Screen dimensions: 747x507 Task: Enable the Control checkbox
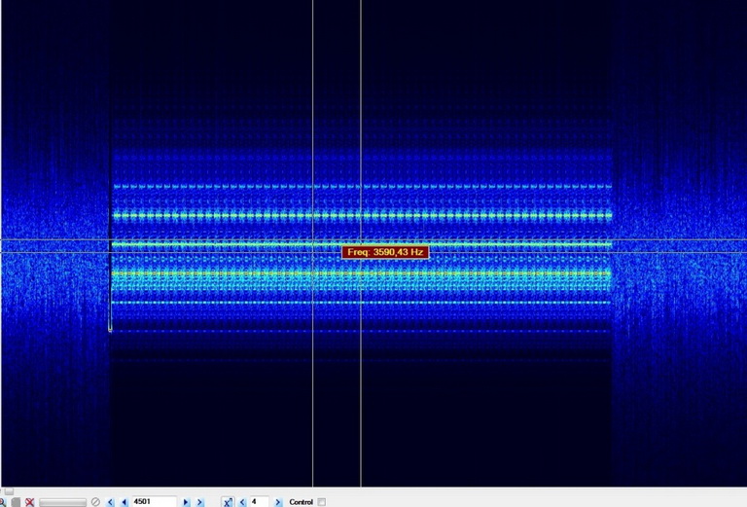pyautogui.click(x=322, y=502)
